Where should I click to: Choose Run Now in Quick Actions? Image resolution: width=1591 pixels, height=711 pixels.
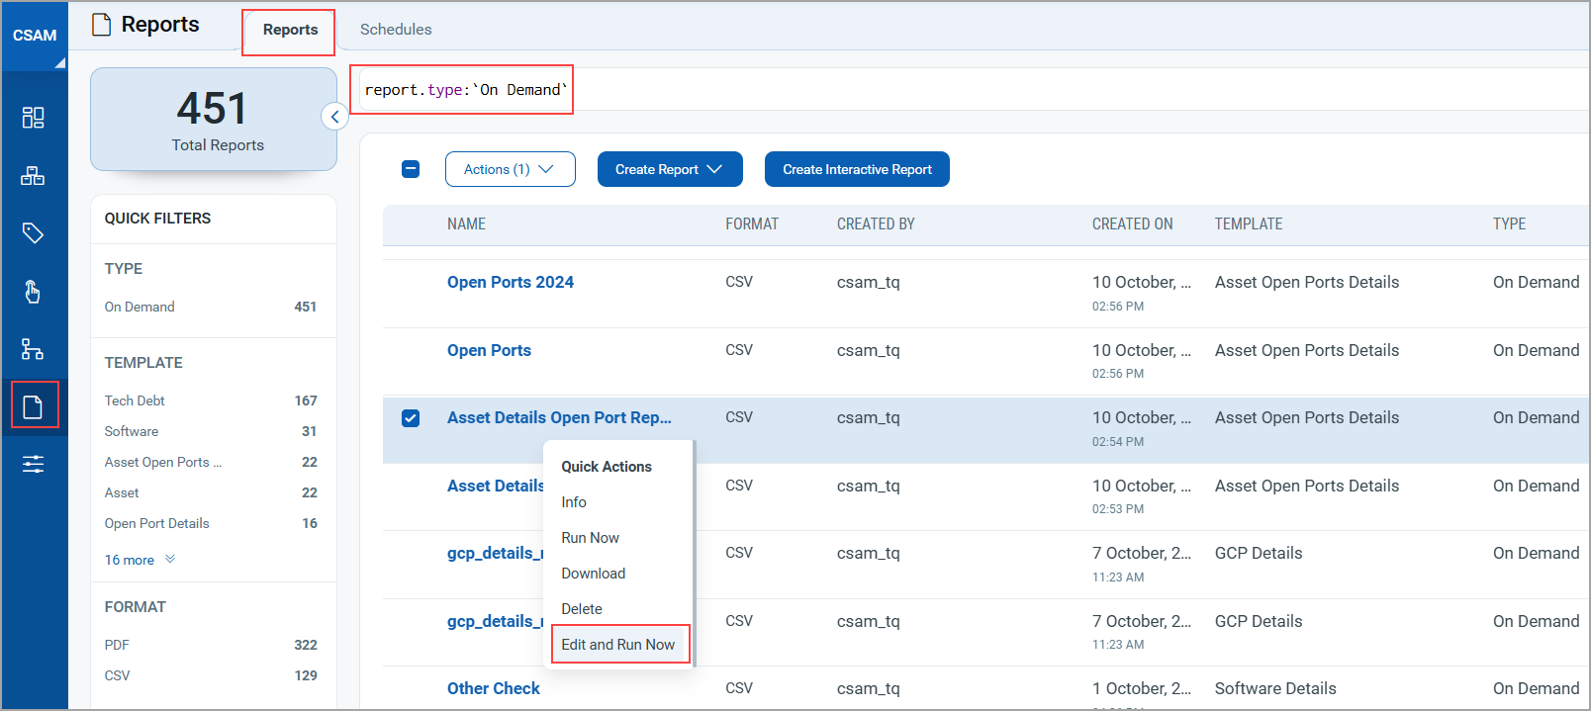pyautogui.click(x=591, y=538)
